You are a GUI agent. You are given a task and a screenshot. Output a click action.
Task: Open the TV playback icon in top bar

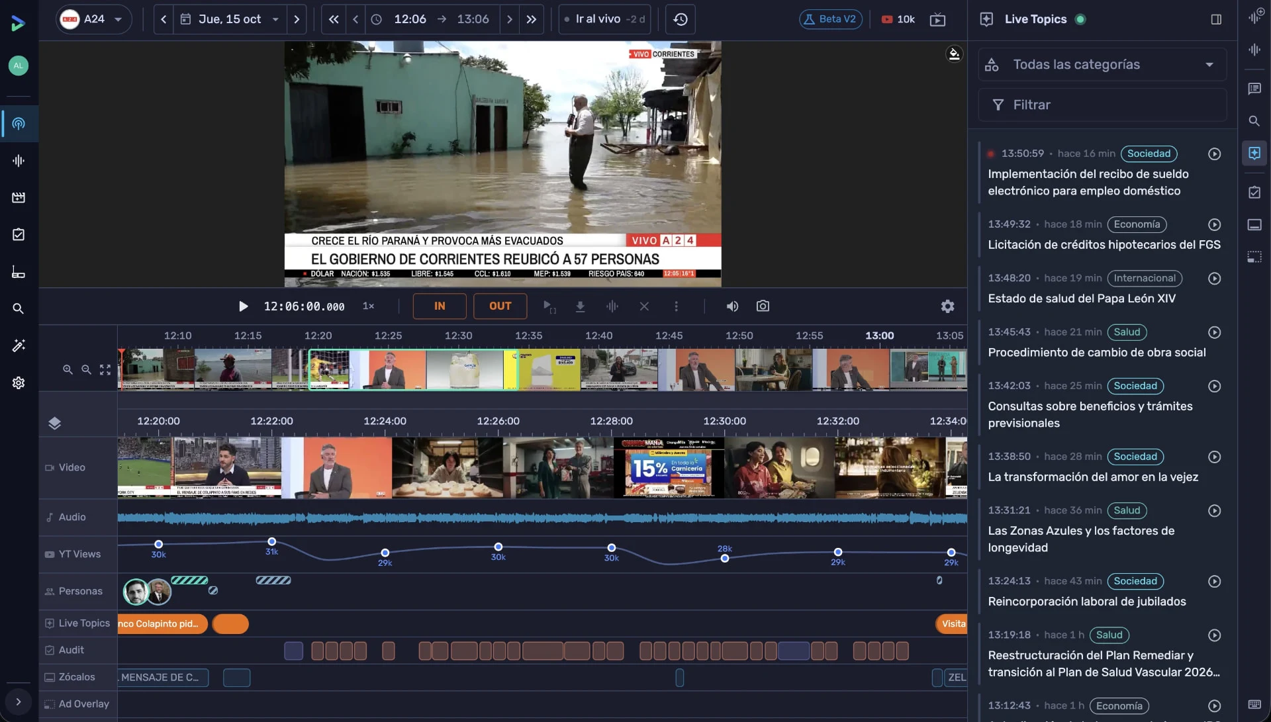(x=938, y=19)
